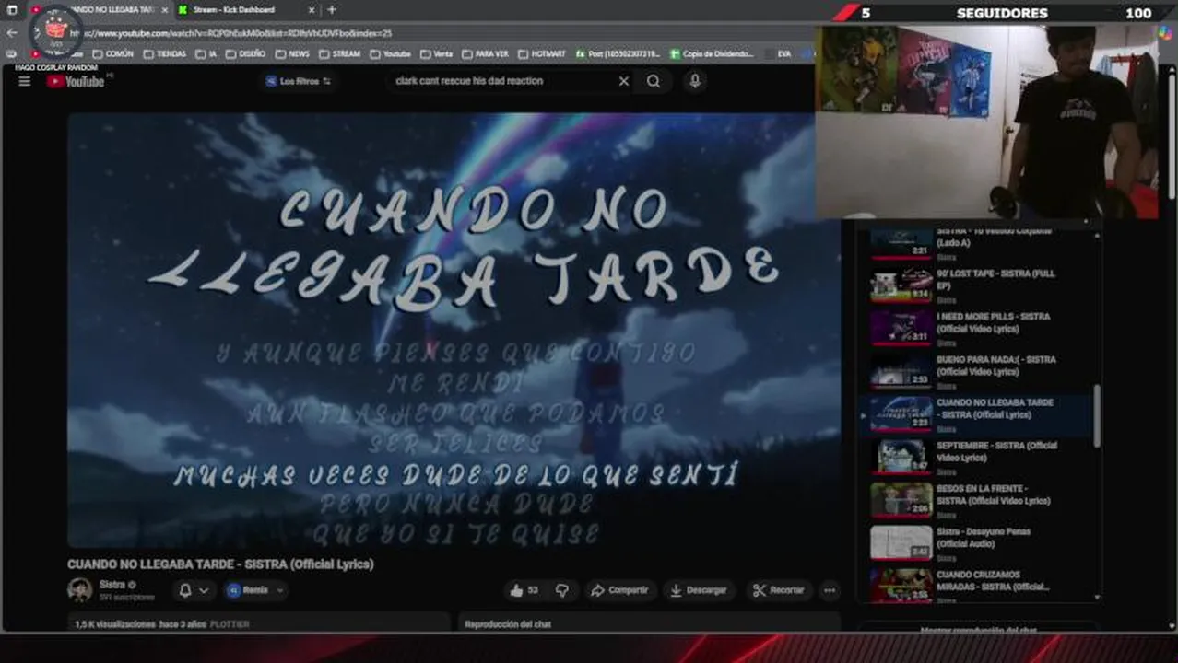Open the 'Los filtros' option beside search
This screenshot has width=1178, height=663.
tap(298, 81)
